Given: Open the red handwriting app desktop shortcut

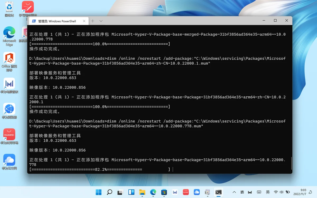Looking at the screenshot, I should pos(28,9).
